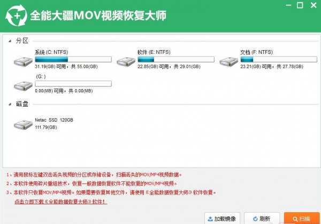Collapse the 分区 section
This screenshot has height=224, width=321.
10,41
